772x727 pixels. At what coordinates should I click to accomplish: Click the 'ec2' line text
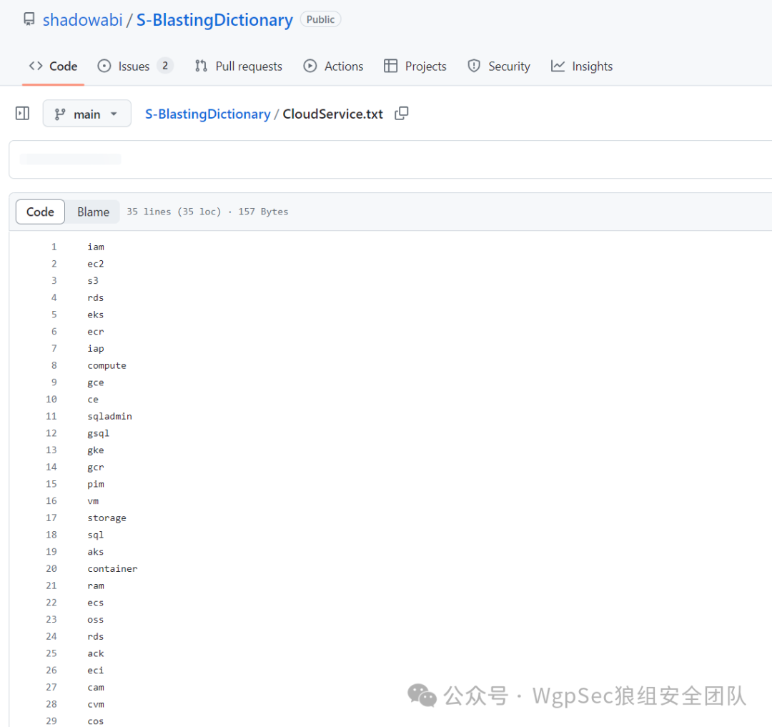tap(96, 264)
